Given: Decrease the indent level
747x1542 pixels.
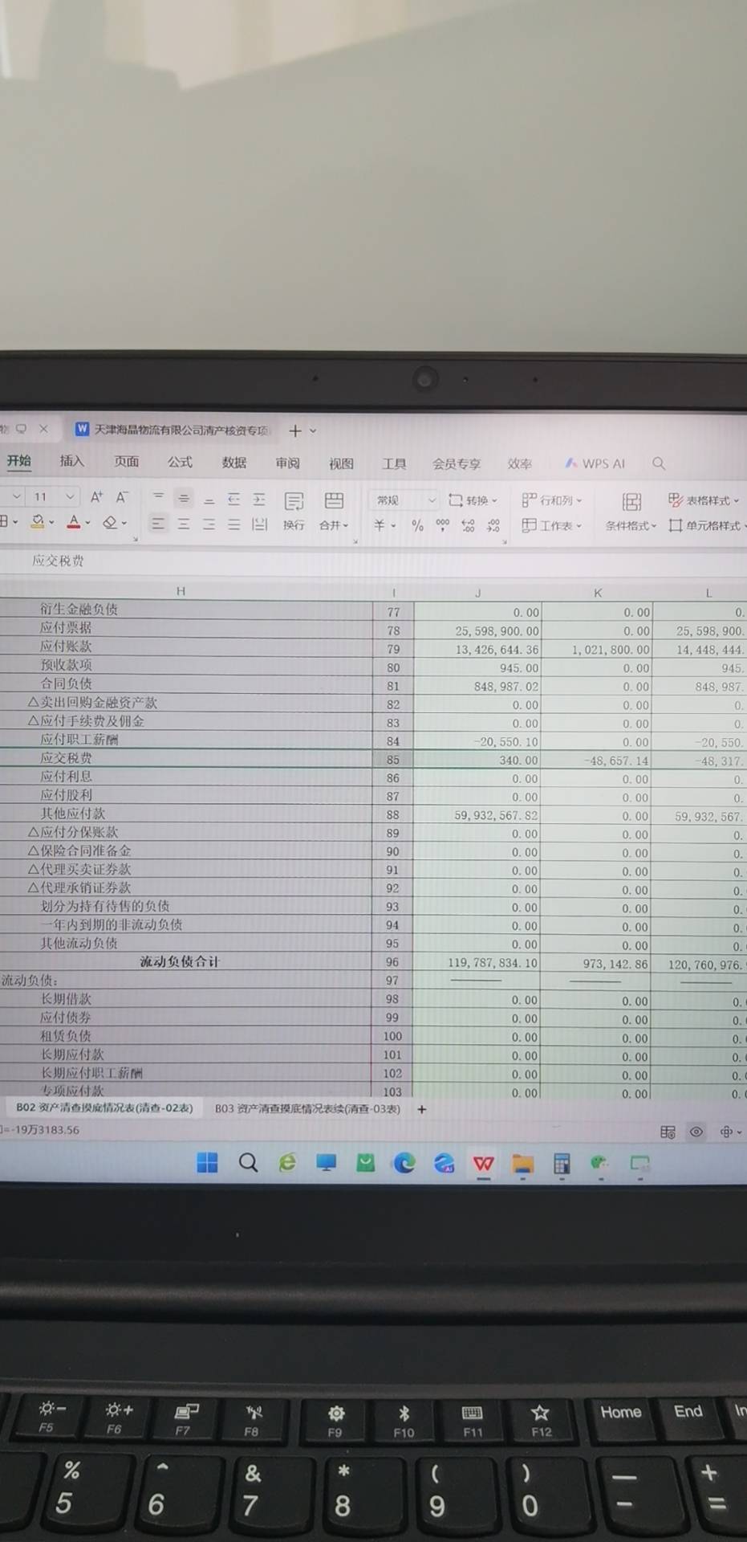Looking at the screenshot, I should click(233, 500).
